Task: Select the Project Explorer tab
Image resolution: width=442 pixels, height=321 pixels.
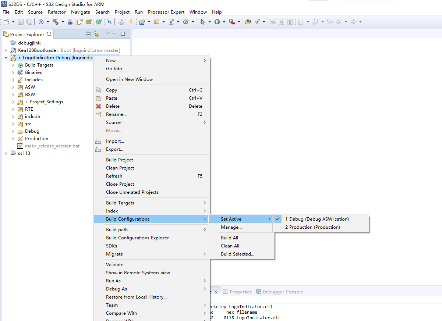Action: tap(27, 34)
